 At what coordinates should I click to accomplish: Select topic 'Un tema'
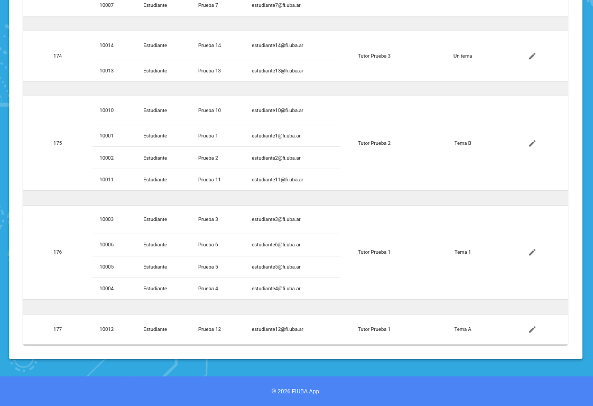point(462,56)
